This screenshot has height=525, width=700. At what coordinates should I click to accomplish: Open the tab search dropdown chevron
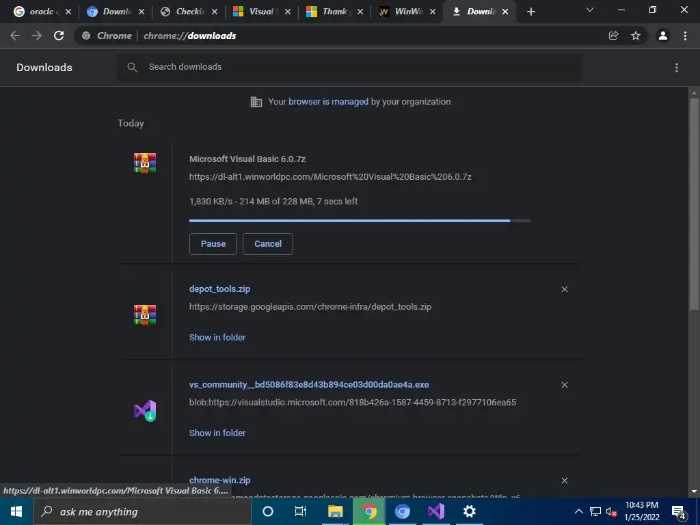pyautogui.click(x=590, y=10)
